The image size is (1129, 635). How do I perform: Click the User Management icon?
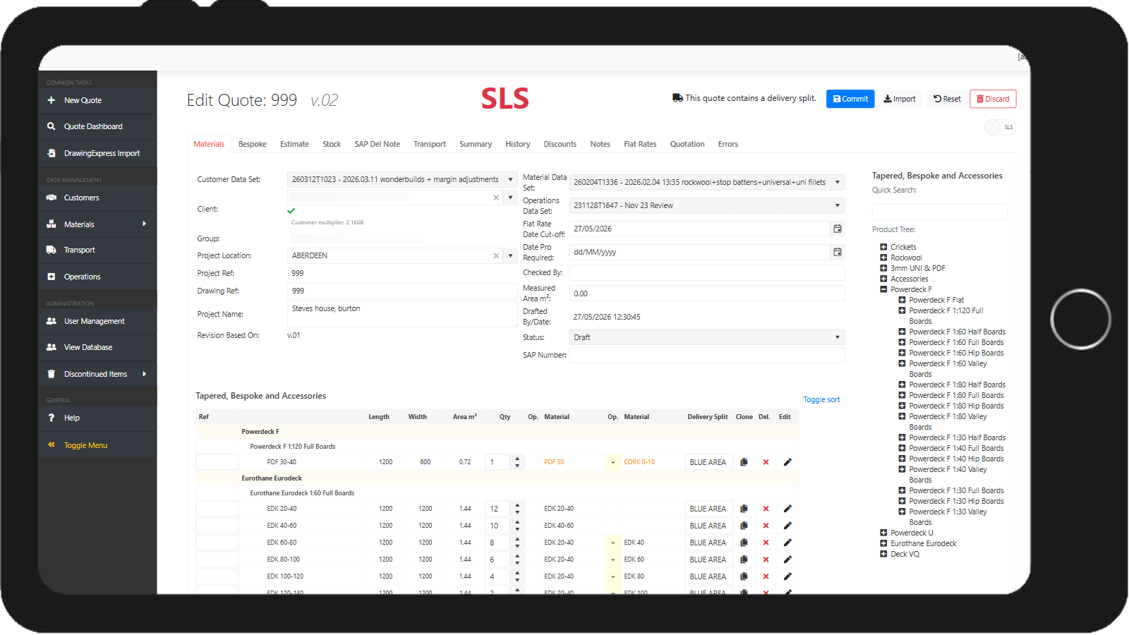pyautogui.click(x=51, y=321)
